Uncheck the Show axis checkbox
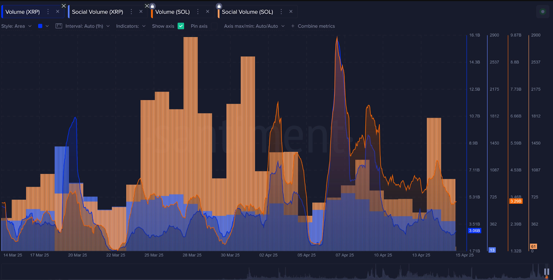This screenshot has width=553, height=280. [181, 26]
